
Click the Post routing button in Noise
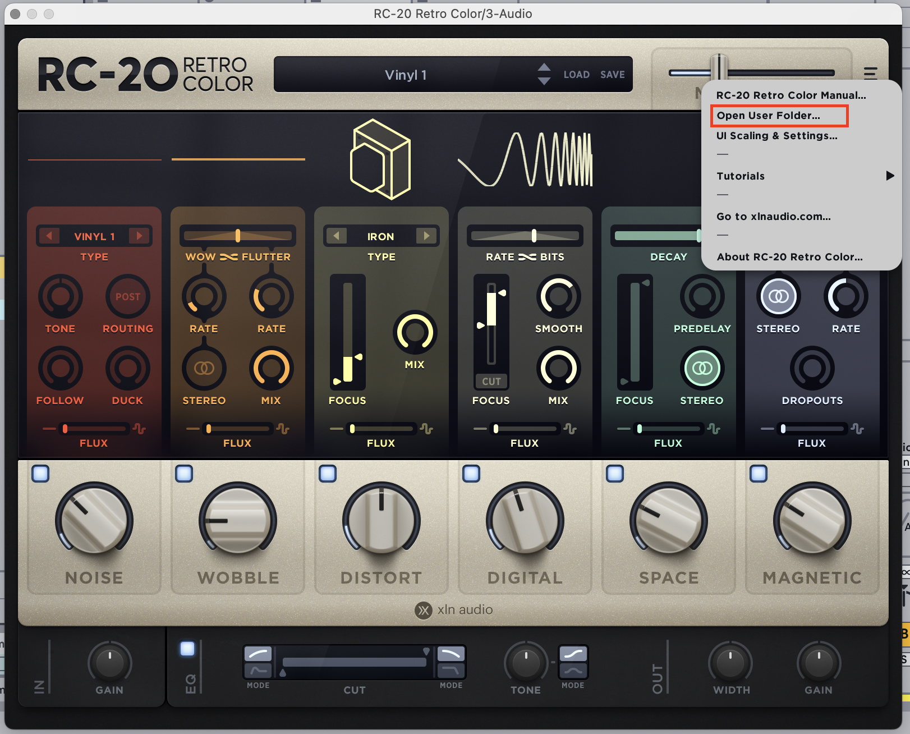tap(128, 296)
